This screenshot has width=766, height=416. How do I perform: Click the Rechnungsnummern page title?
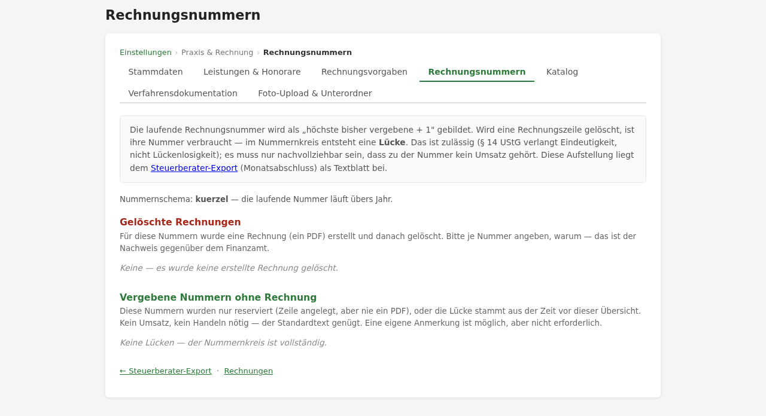(x=183, y=15)
